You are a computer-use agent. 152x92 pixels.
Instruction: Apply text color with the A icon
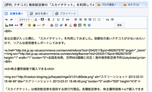[36, 20]
